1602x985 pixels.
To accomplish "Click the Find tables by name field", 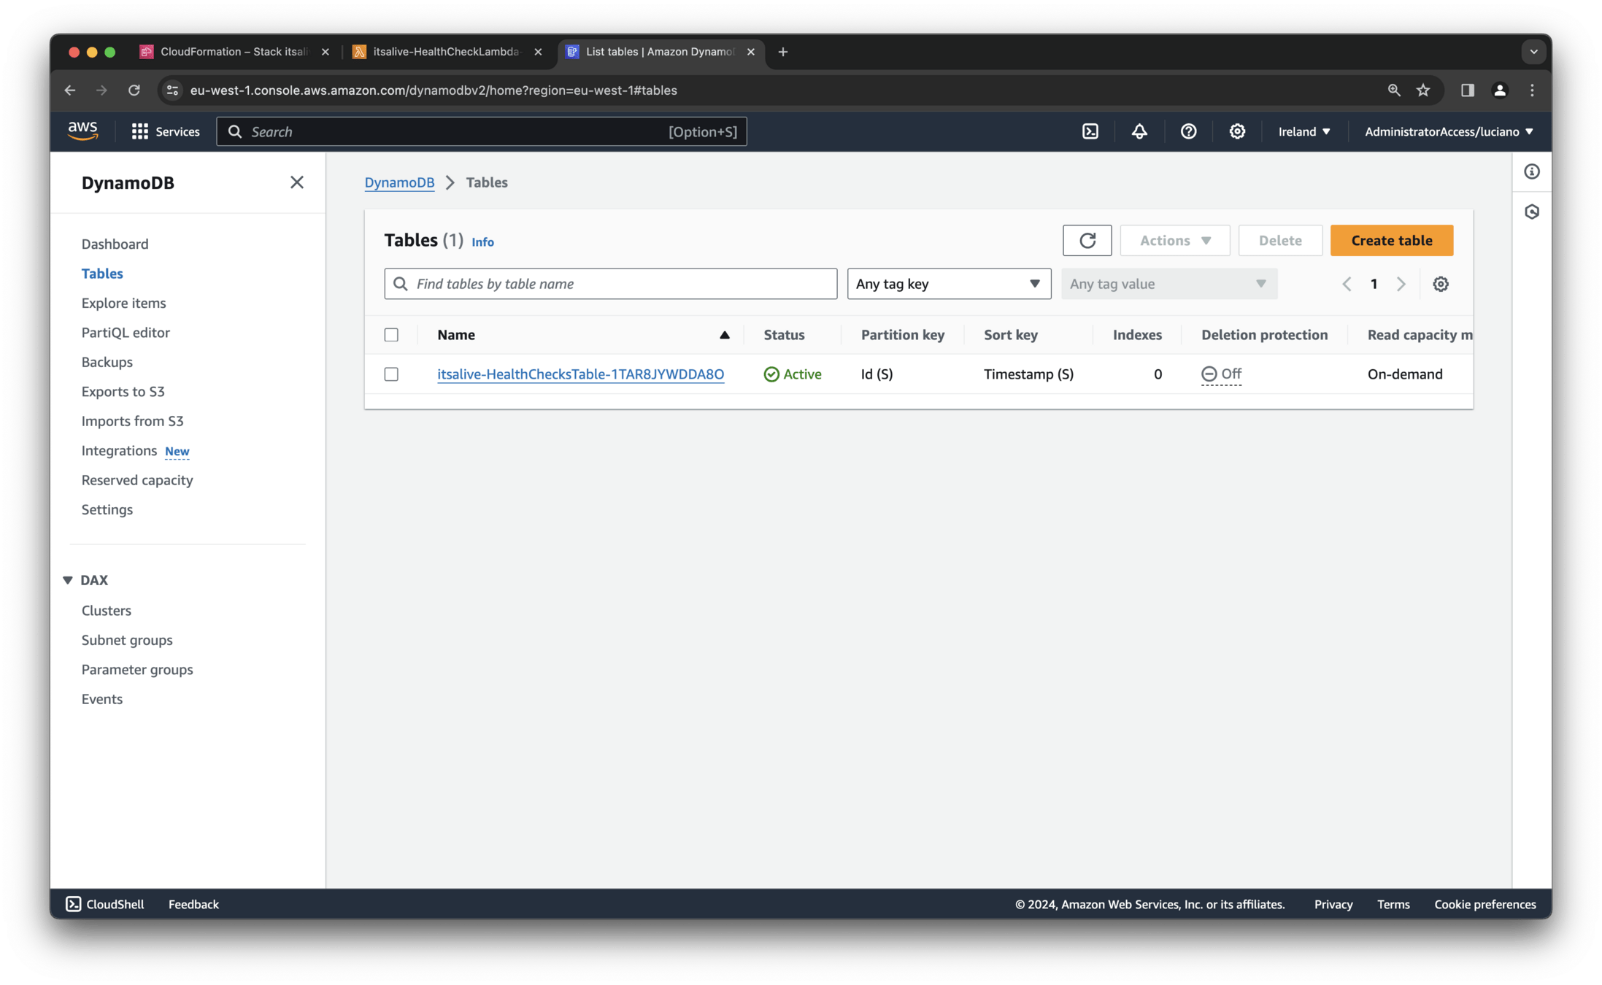I will (x=610, y=284).
